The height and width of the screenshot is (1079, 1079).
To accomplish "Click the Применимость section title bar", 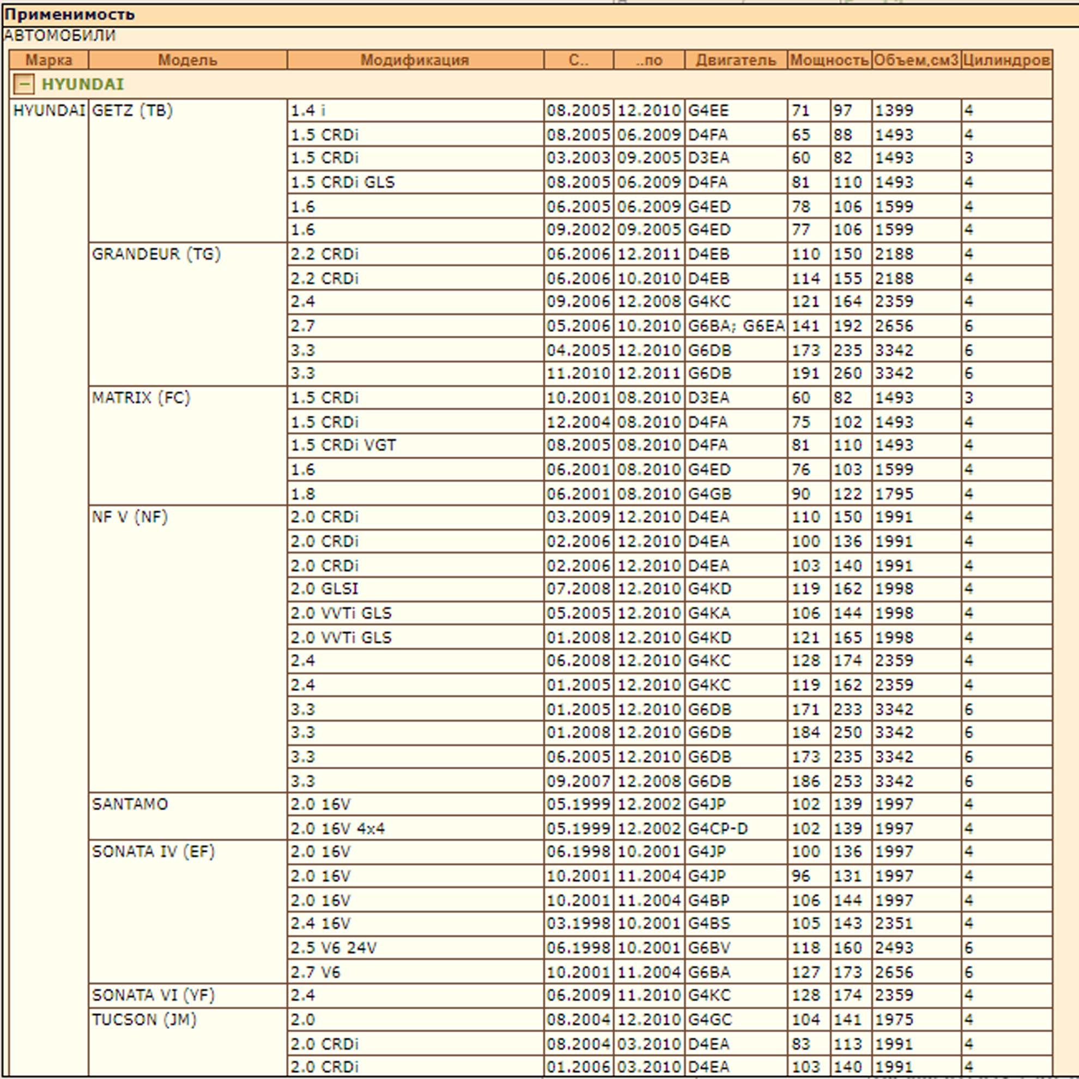I will (x=539, y=15).
